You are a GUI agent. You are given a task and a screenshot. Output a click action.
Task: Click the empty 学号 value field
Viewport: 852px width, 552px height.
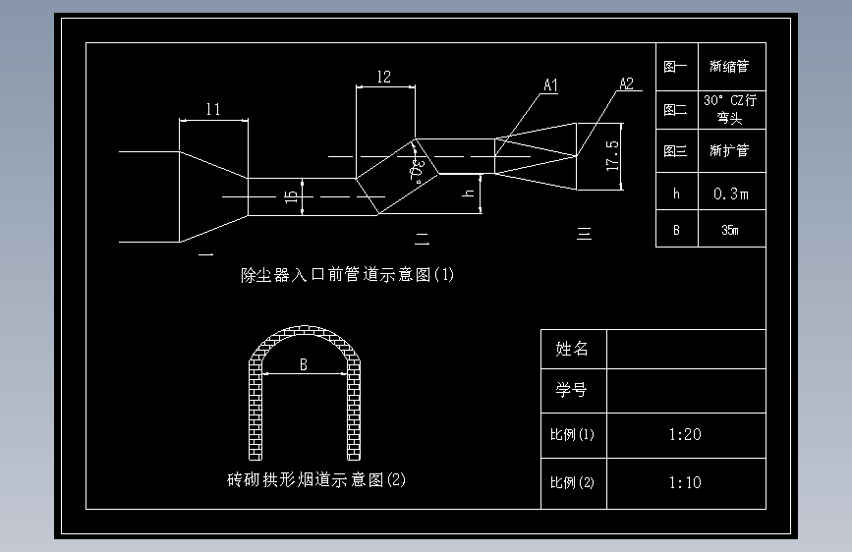(x=686, y=391)
